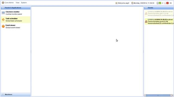This screenshot has width=174, height=97.
Task: Click the gray icon before red X
Action: point(165,3)
